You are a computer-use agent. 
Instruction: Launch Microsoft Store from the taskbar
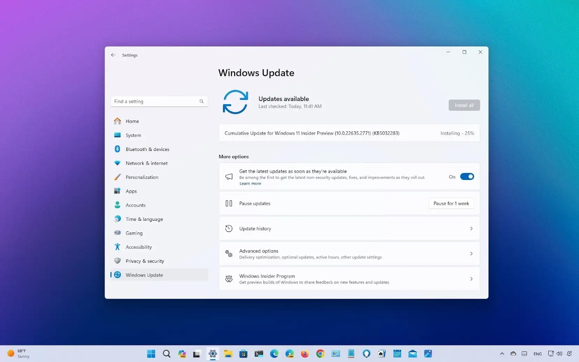tap(244, 354)
